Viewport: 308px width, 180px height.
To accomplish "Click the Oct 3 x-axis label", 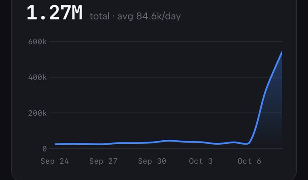I will pyautogui.click(x=201, y=161).
